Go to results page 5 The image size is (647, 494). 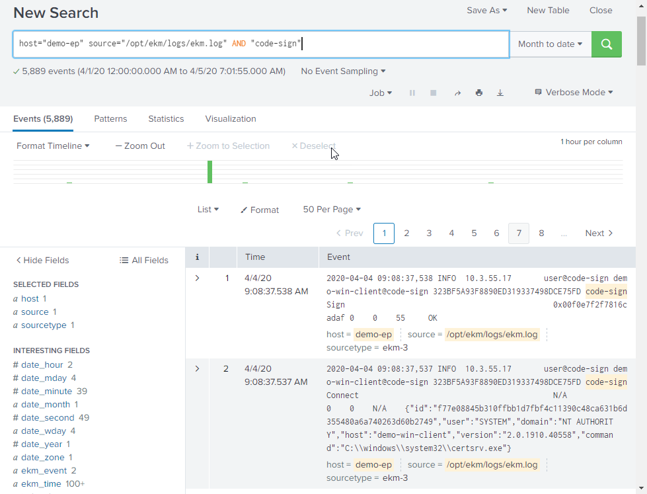[x=474, y=233]
